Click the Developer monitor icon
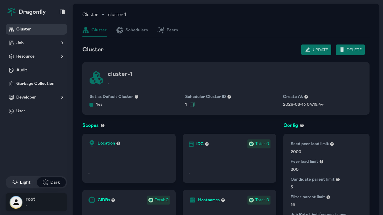Image resolution: width=383 pixels, height=215 pixels. [11, 97]
